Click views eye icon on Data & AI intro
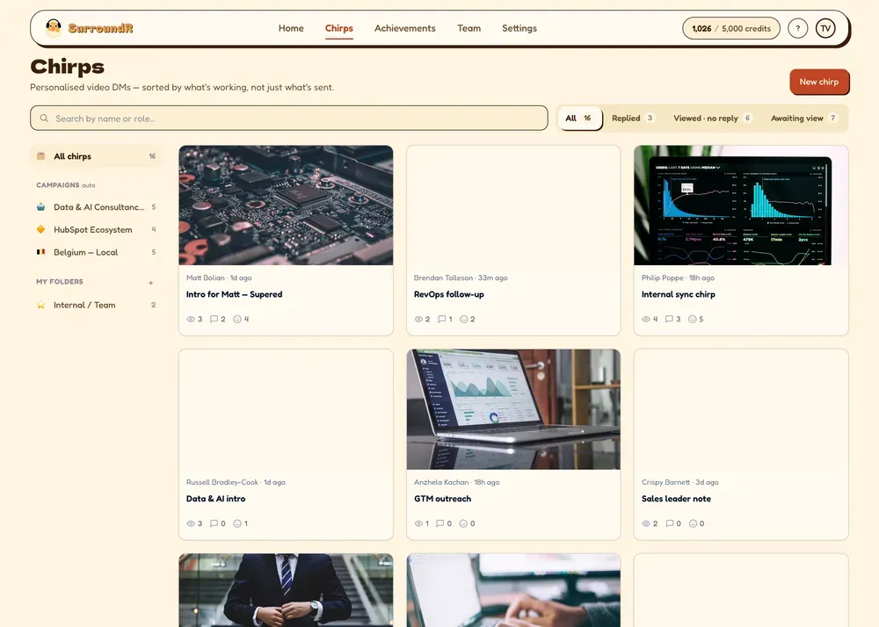Image resolution: width=879 pixels, height=627 pixels. pyautogui.click(x=191, y=523)
